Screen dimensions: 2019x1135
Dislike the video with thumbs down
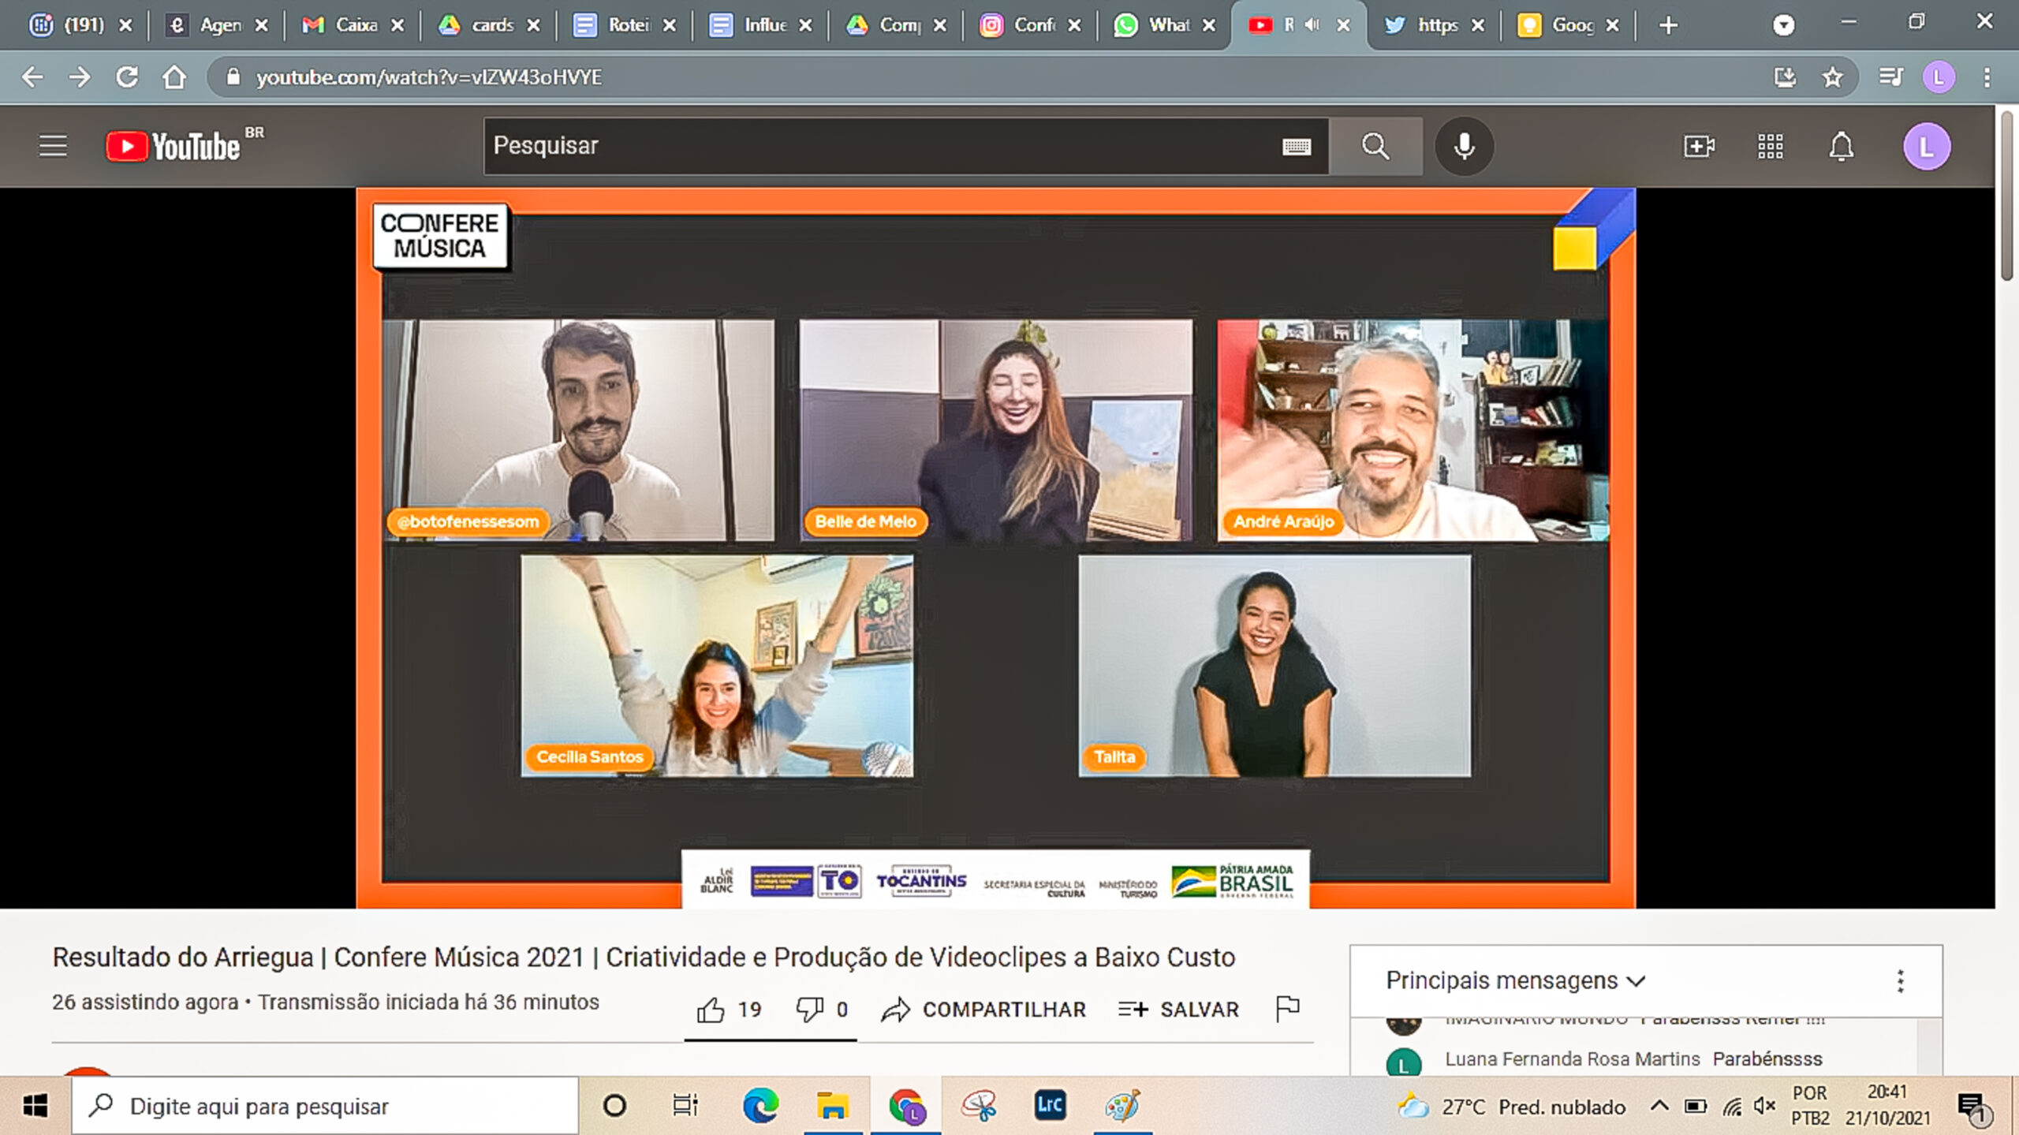click(x=809, y=1010)
